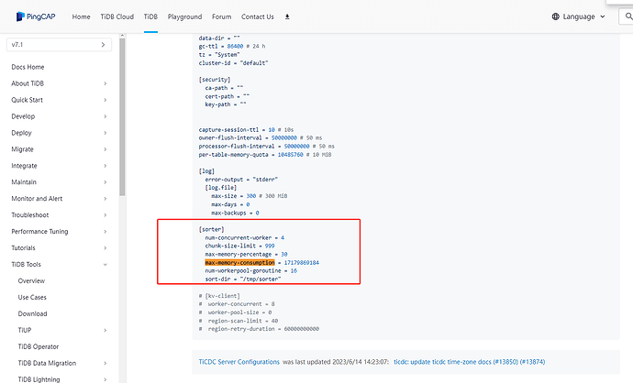Collapse the TiDB Tools section
The image size is (633, 383).
pos(105,265)
